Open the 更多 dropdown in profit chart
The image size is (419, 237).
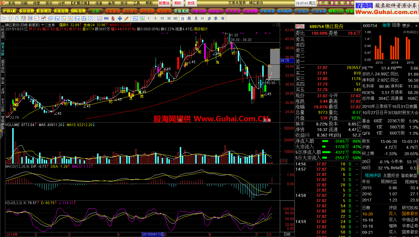[x=407, y=26]
